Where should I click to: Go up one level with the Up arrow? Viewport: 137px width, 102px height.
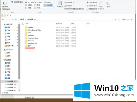click(x=13, y=19)
